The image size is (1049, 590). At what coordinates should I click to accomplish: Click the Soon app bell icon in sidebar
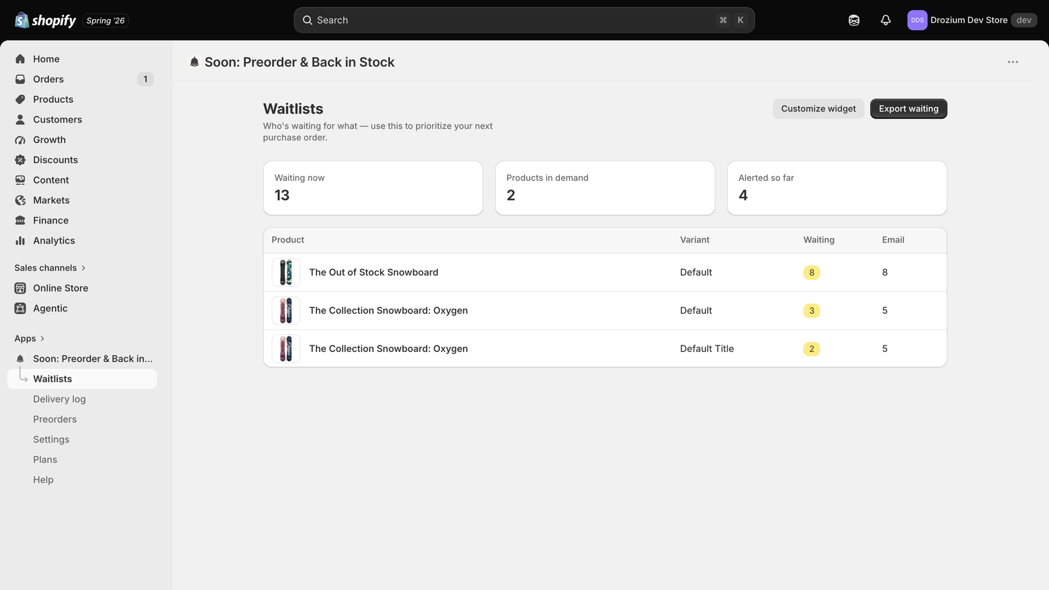[x=20, y=359]
